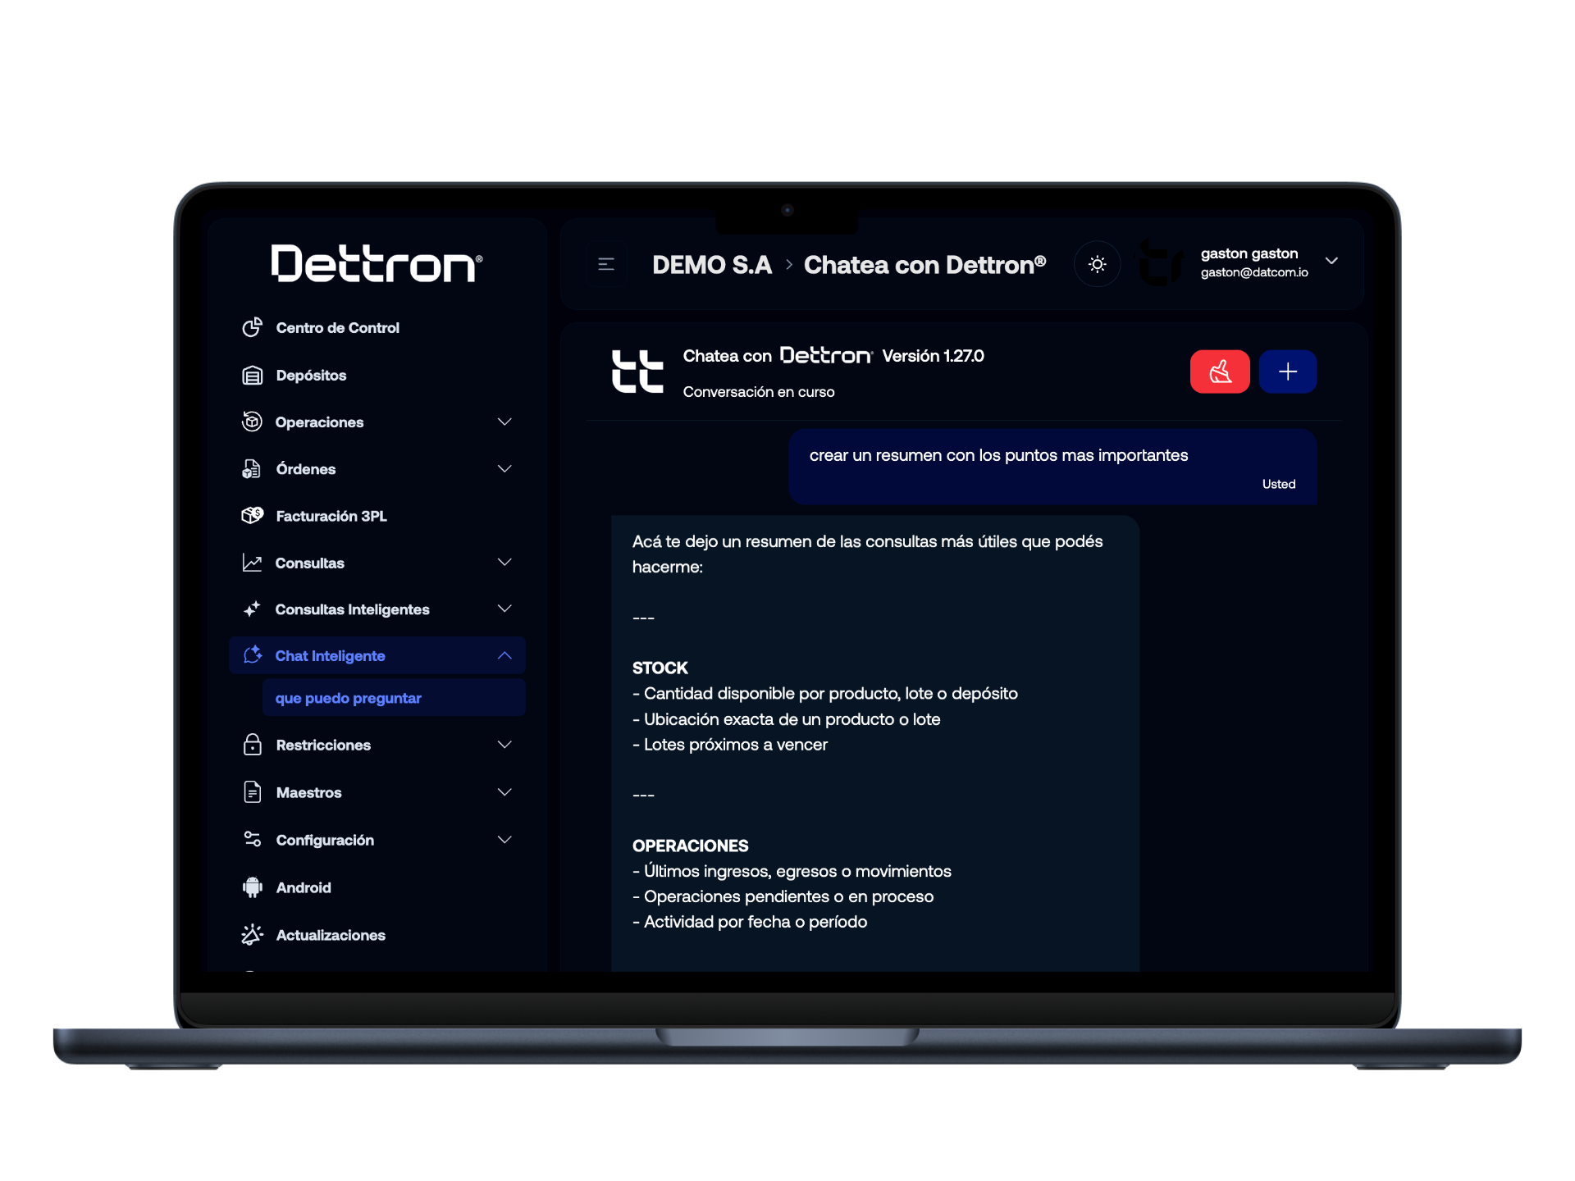Click the user avatar logo
1575x1181 pixels.
(x=1160, y=263)
